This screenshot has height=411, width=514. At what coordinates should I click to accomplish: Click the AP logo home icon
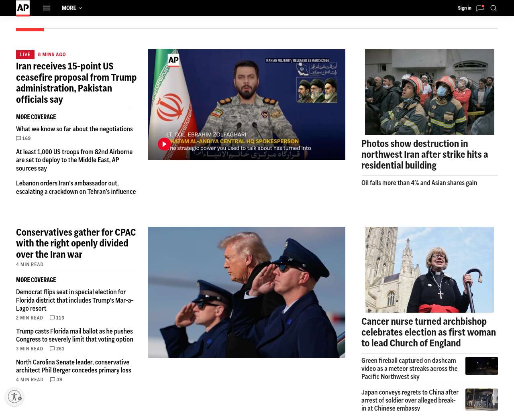pos(23,8)
